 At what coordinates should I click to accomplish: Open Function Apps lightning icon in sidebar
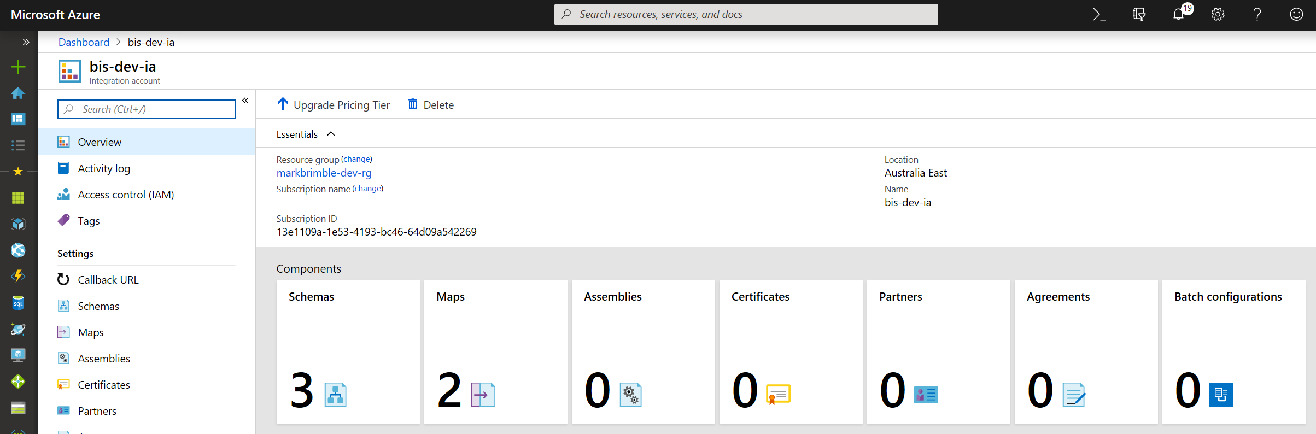tap(18, 277)
